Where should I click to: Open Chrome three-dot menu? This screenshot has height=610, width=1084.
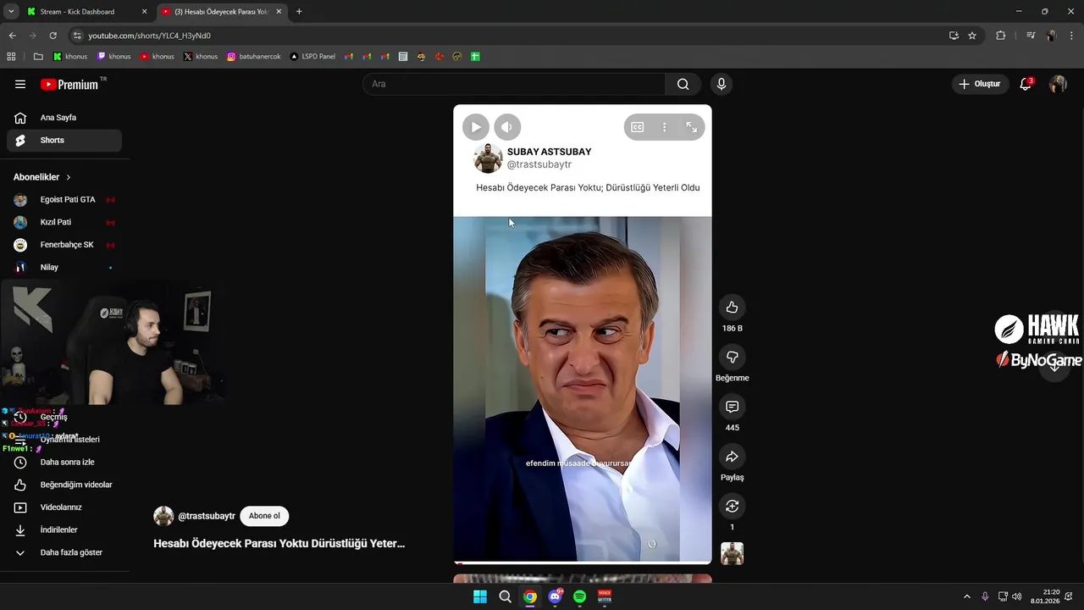[1071, 36]
